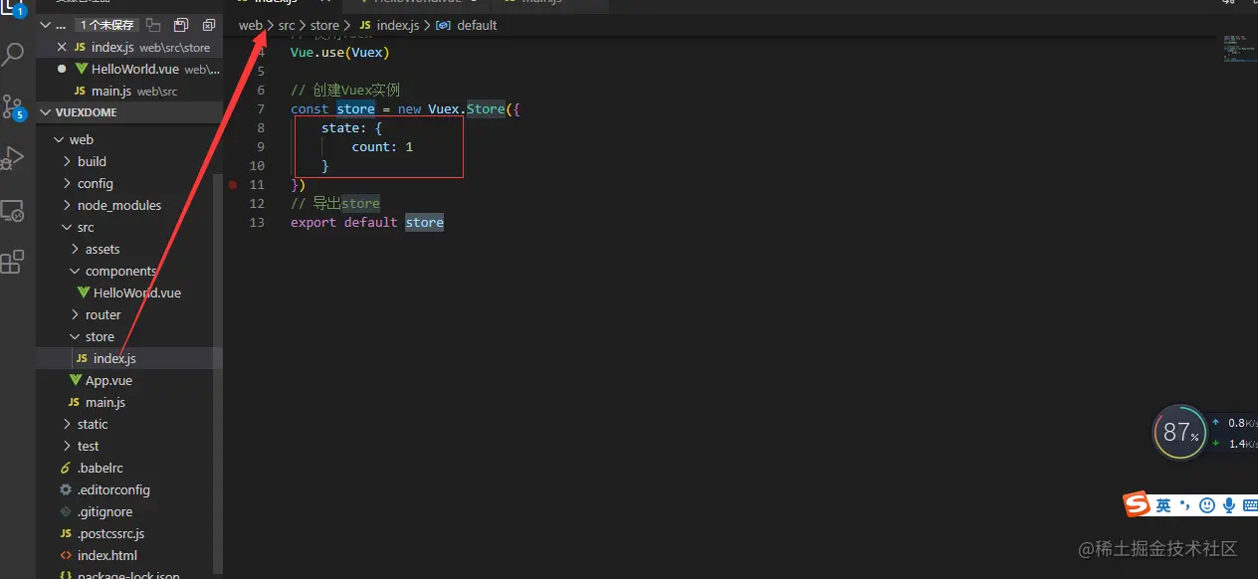Click the New Untitled File icon
The height and width of the screenshot is (579, 1258).
[x=153, y=25]
